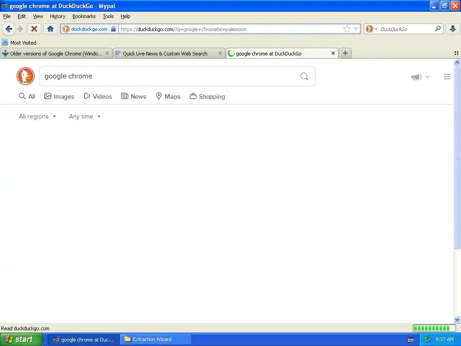Click the lock icon in address bar

tap(113, 29)
